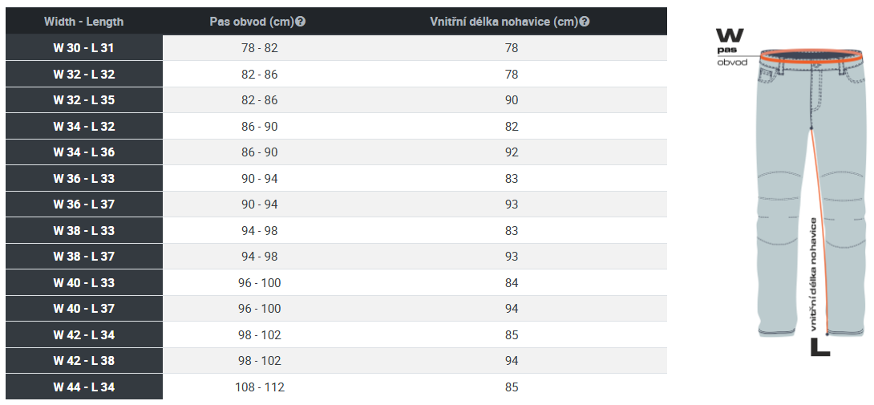The image size is (874, 405).
Task: Choose the W 34 - L 36 size
Action: point(336,152)
